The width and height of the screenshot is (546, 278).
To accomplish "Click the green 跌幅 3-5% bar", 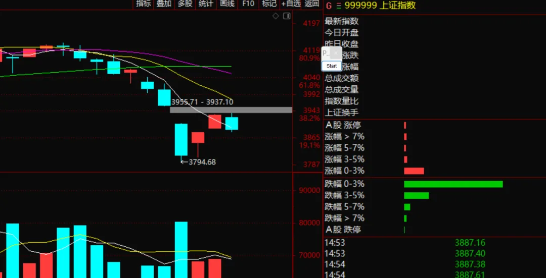I will pos(416,196).
